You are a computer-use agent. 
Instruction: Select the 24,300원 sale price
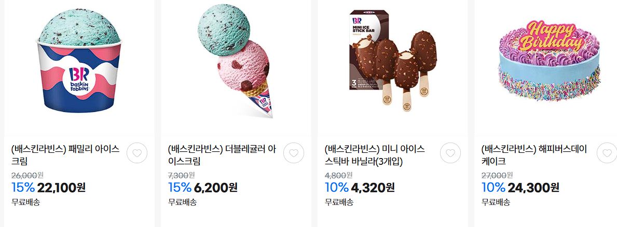pos(533,188)
